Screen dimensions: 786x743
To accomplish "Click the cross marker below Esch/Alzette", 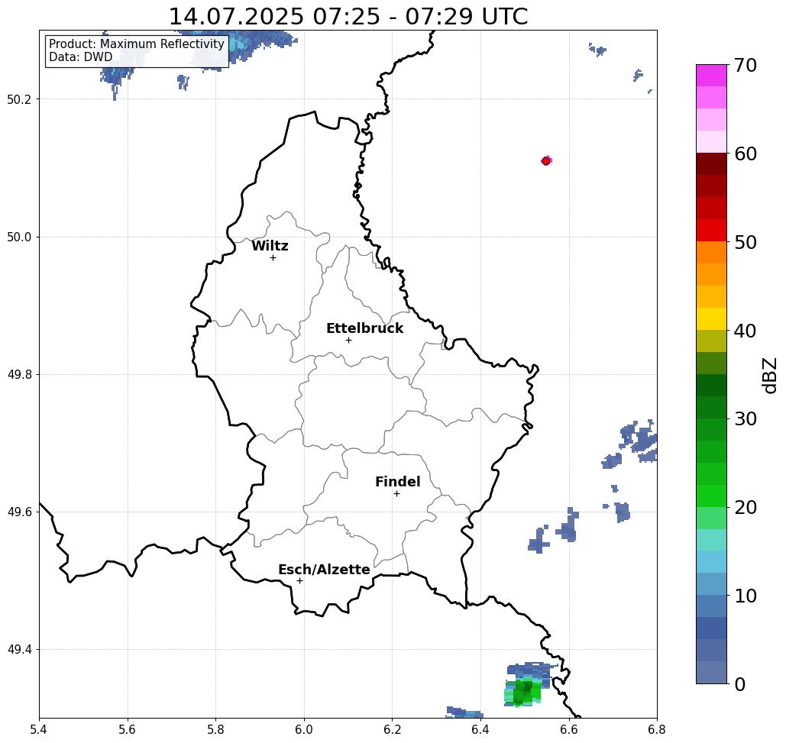I will point(299,580).
